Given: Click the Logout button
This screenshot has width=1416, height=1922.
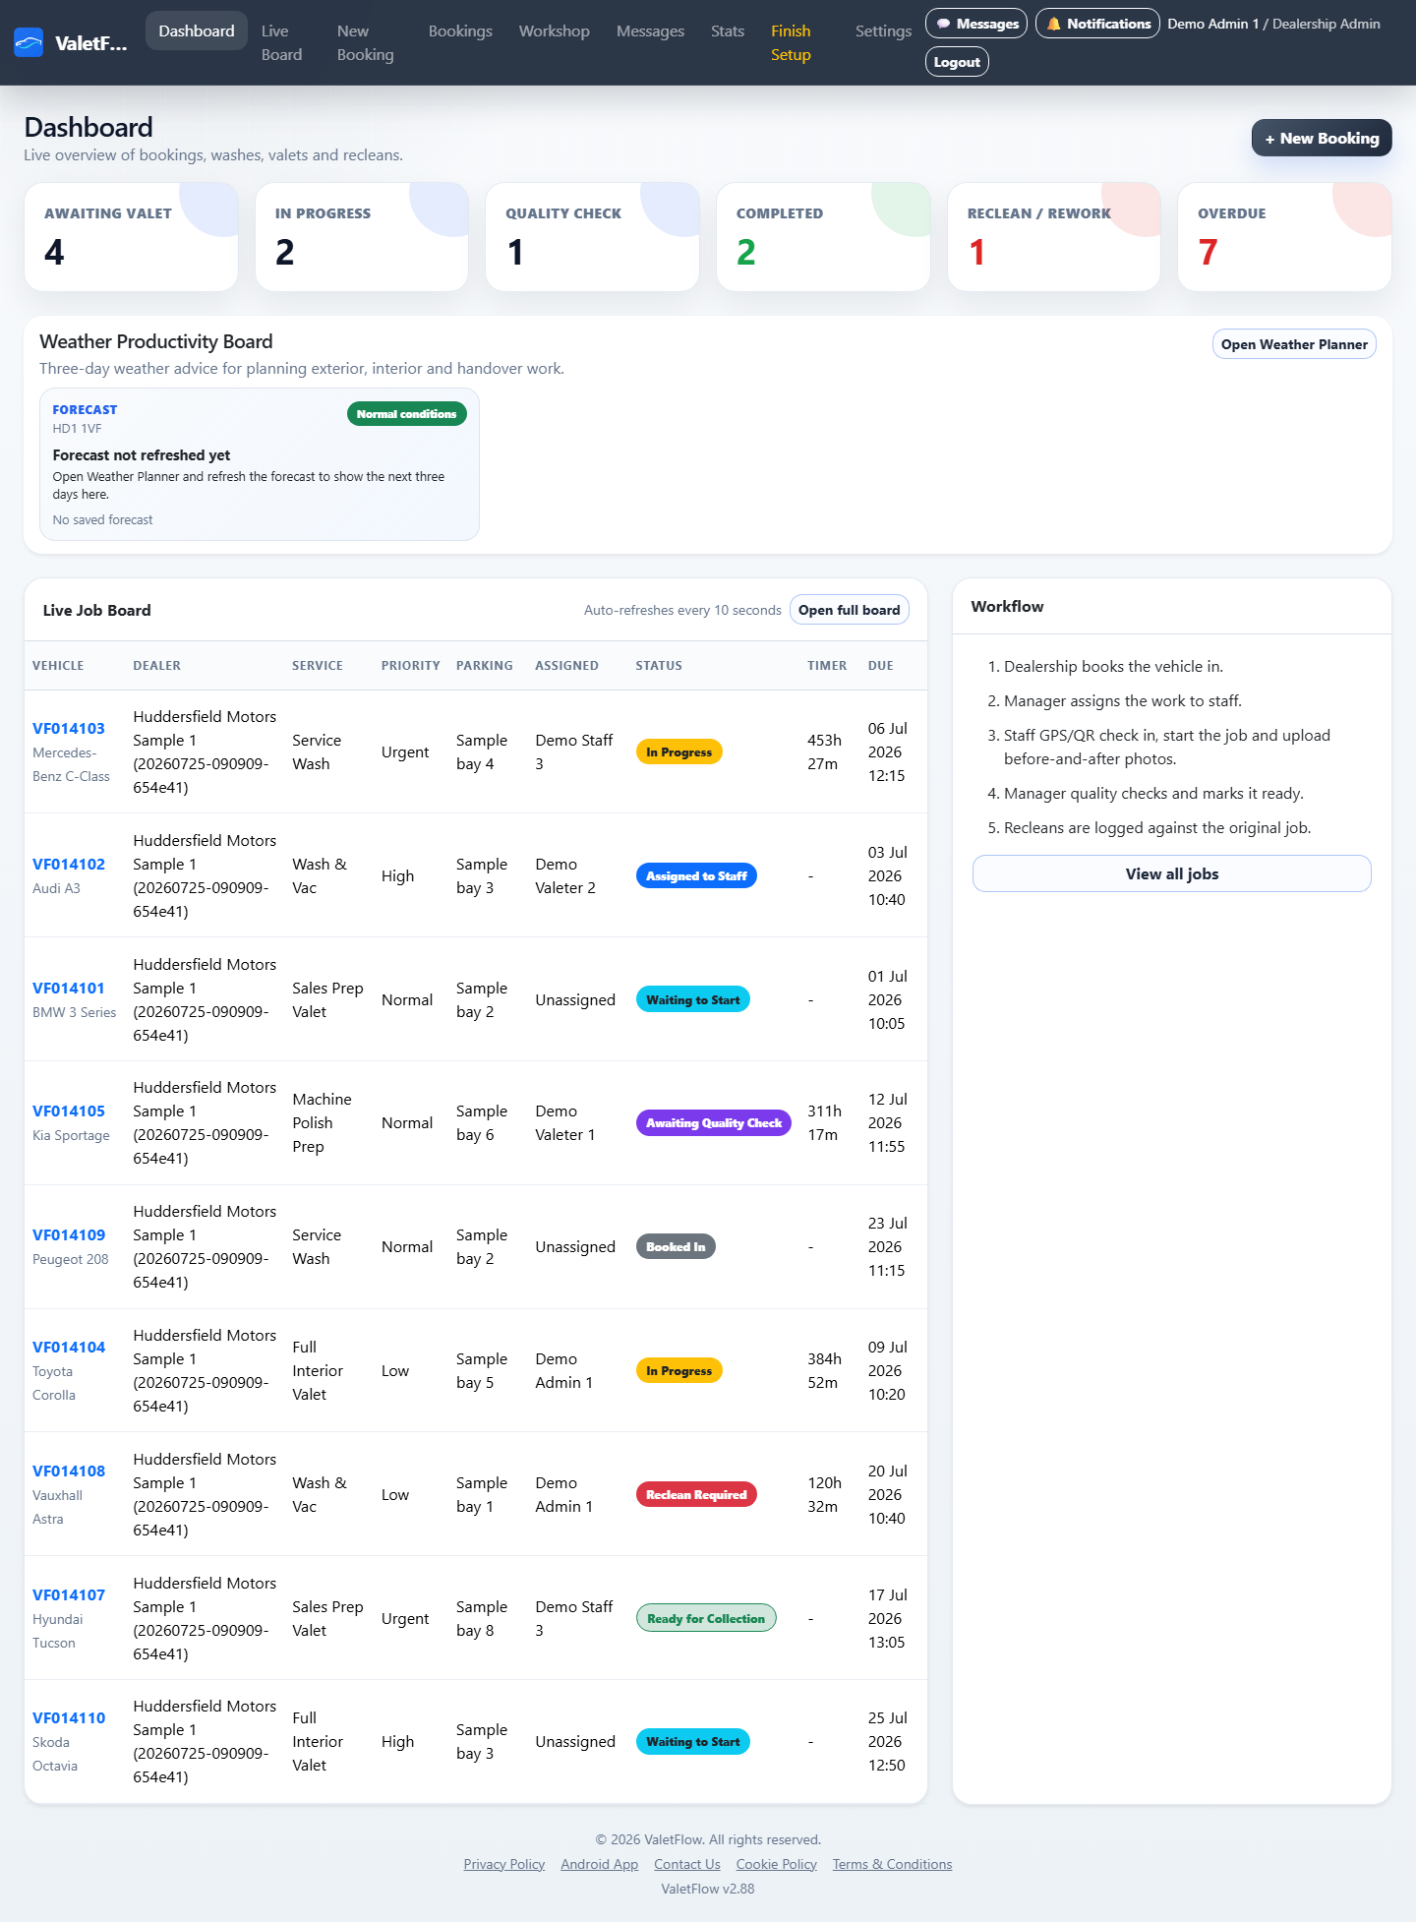Looking at the screenshot, I should click(x=957, y=62).
